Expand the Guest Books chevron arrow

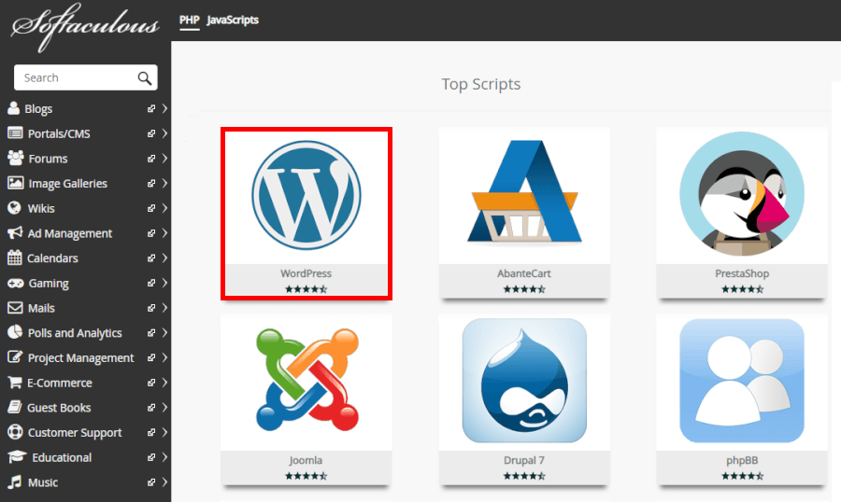click(164, 408)
